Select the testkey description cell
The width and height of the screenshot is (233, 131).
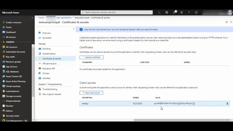point(85,103)
